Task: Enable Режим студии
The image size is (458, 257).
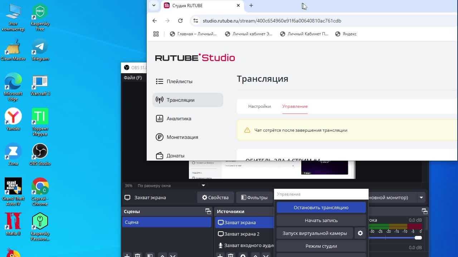Action: [321, 246]
